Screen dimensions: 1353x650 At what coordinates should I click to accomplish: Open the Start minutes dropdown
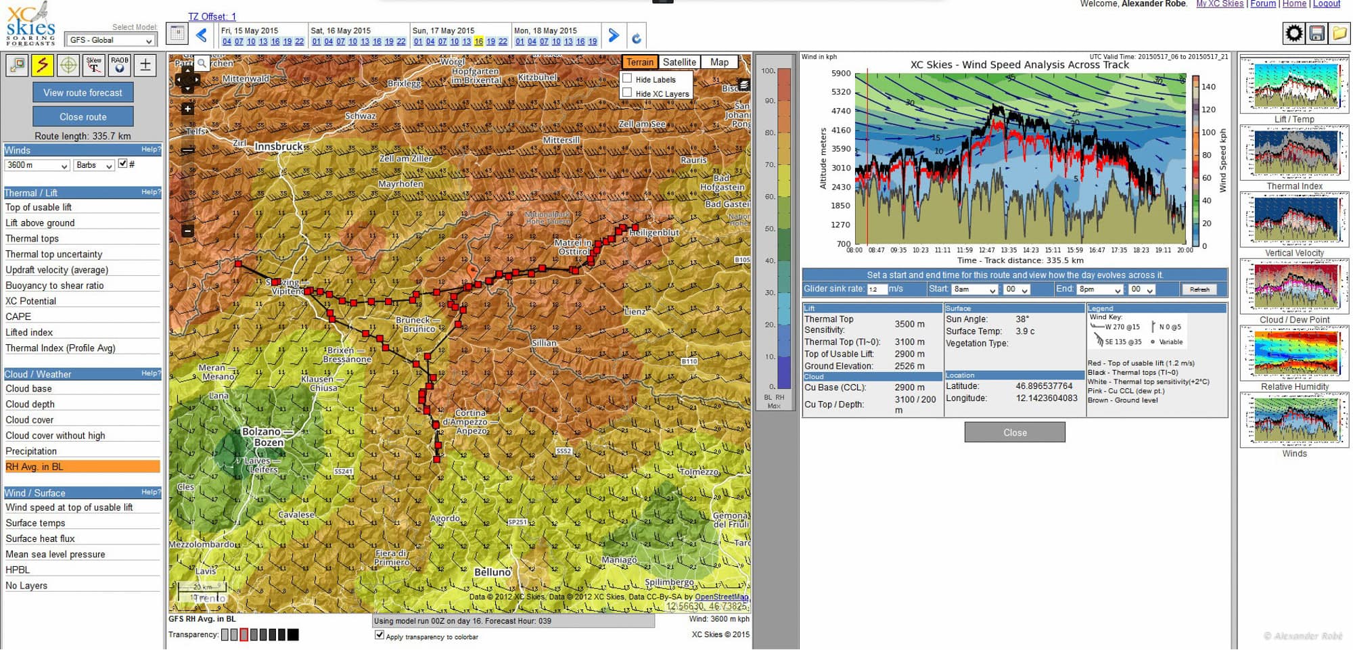(x=1016, y=289)
